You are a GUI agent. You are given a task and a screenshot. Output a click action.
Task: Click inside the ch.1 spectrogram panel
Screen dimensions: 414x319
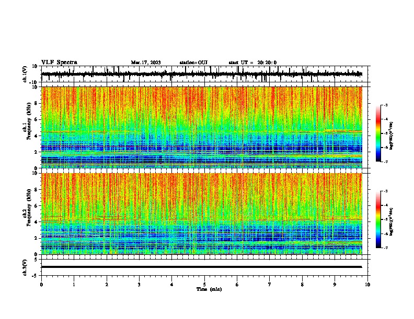(x=201, y=127)
